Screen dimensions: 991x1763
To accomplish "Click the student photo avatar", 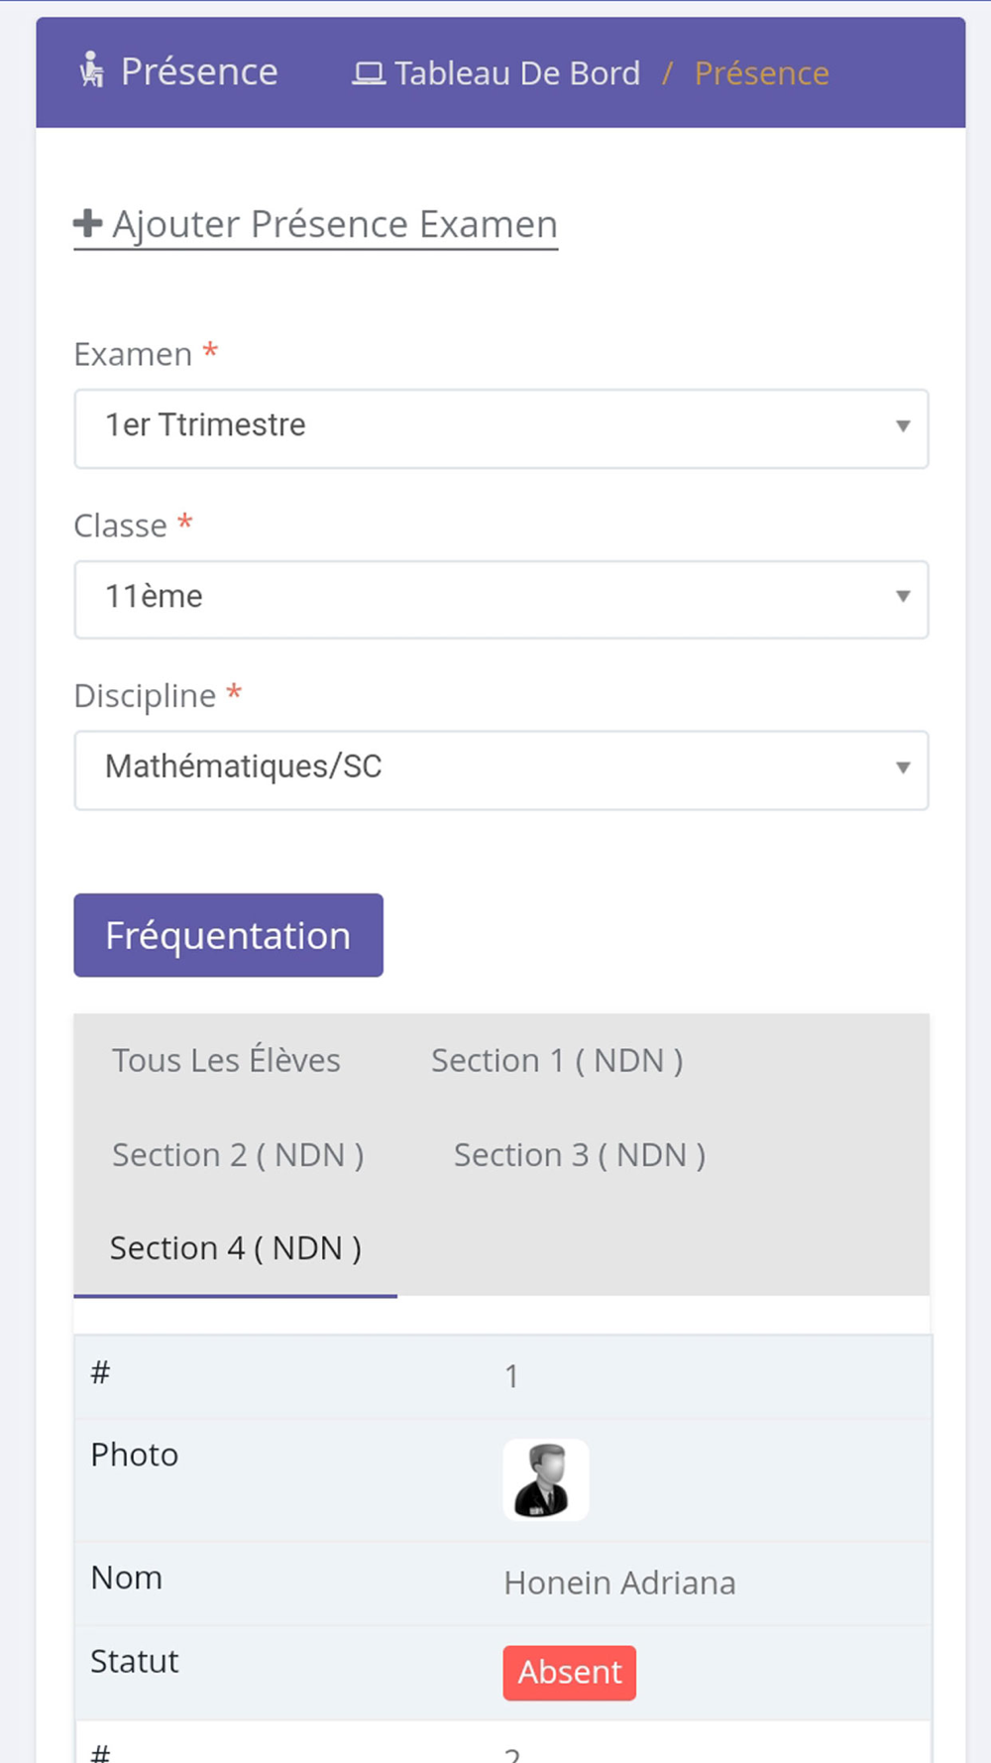I will point(545,1479).
